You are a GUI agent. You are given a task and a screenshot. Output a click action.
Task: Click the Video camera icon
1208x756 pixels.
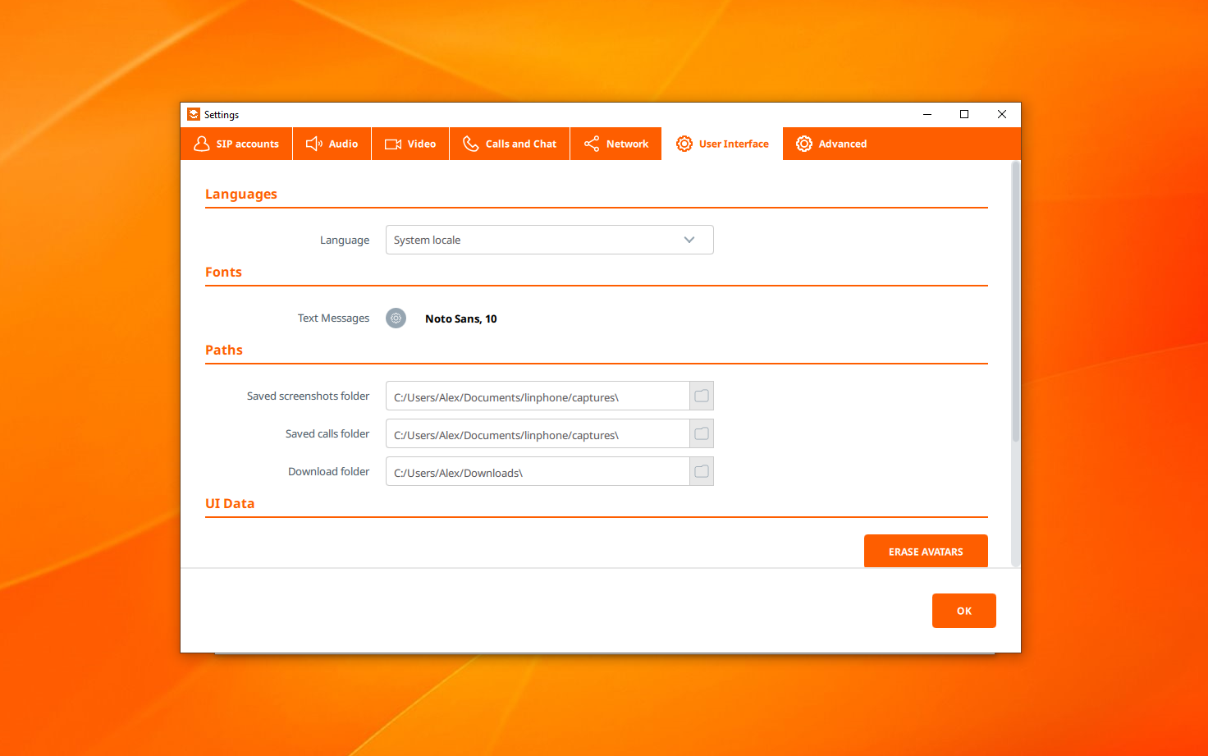[393, 144]
